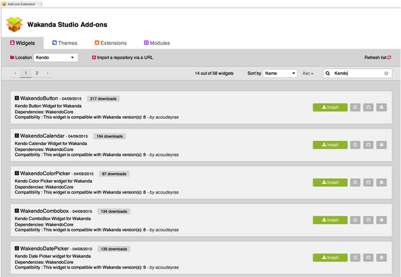Click the search magnifier icon
The image size is (401, 277).
[x=328, y=73]
